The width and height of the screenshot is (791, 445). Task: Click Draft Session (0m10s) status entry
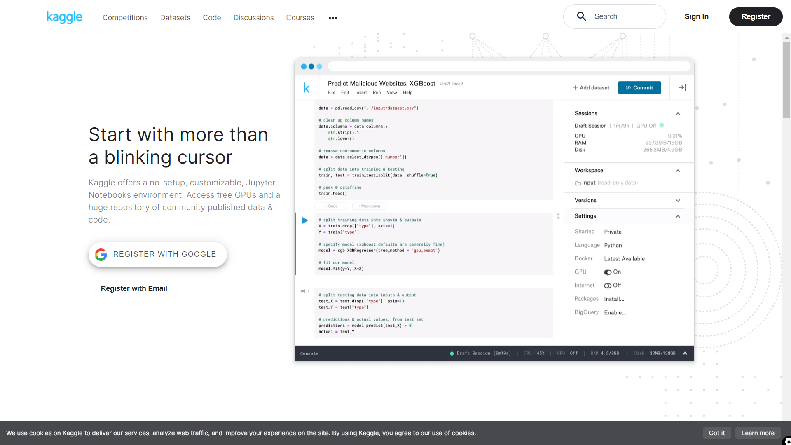tap(480, 354)
